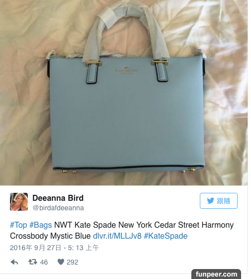Open Deeanna Bird's profile avatar
The width and height of the screenshot is (251, 279).
pyautogui.click(x=19, y=202)
